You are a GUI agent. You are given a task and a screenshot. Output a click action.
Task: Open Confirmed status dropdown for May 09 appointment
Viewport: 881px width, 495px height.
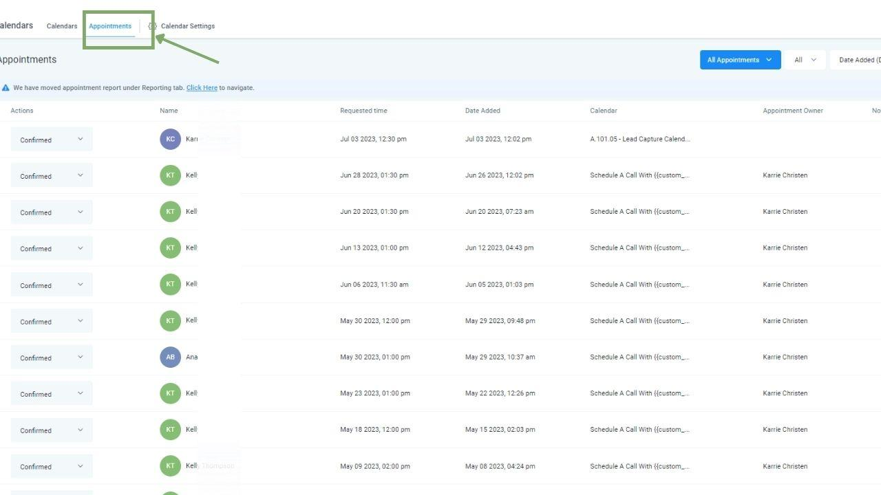(x=52, y=467)
